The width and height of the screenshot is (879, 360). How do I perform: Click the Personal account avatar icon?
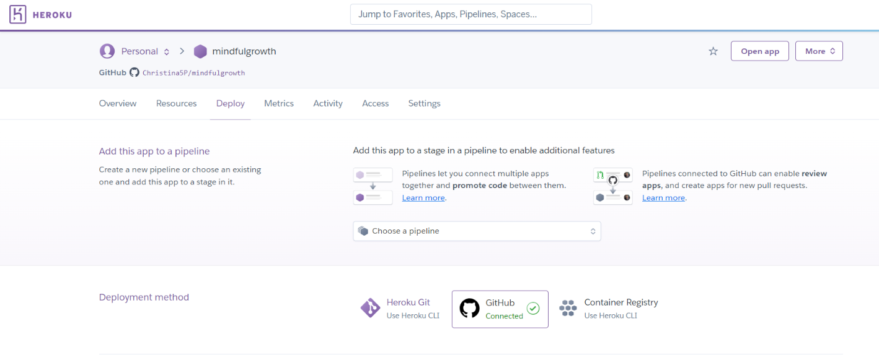point(107,51)
